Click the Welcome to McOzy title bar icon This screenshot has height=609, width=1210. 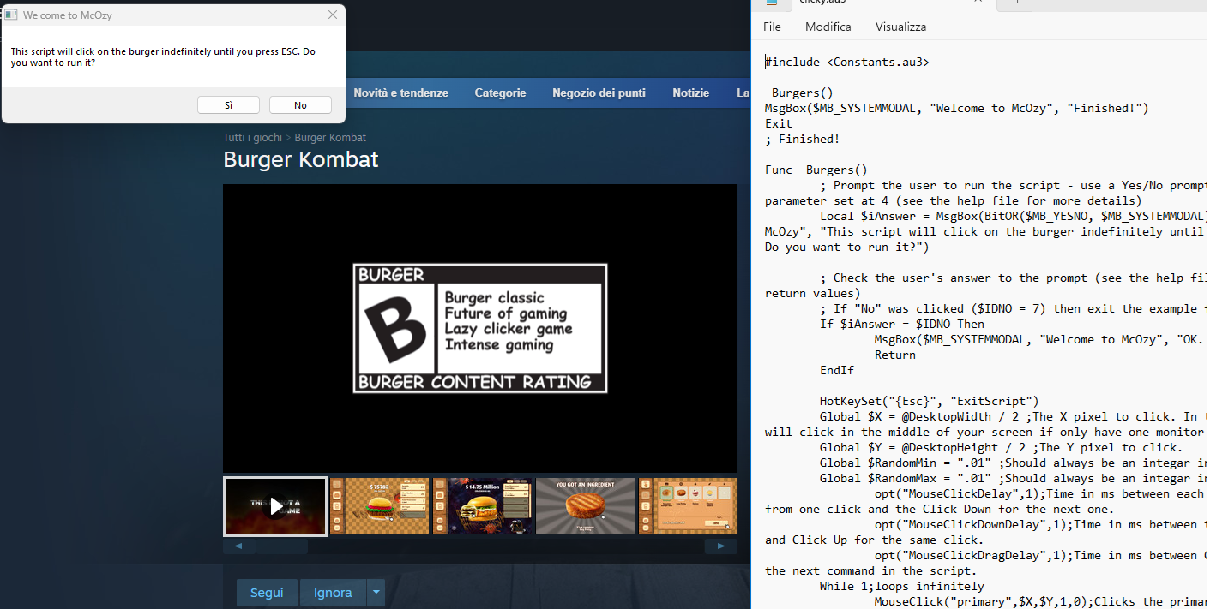click(12, 15)
